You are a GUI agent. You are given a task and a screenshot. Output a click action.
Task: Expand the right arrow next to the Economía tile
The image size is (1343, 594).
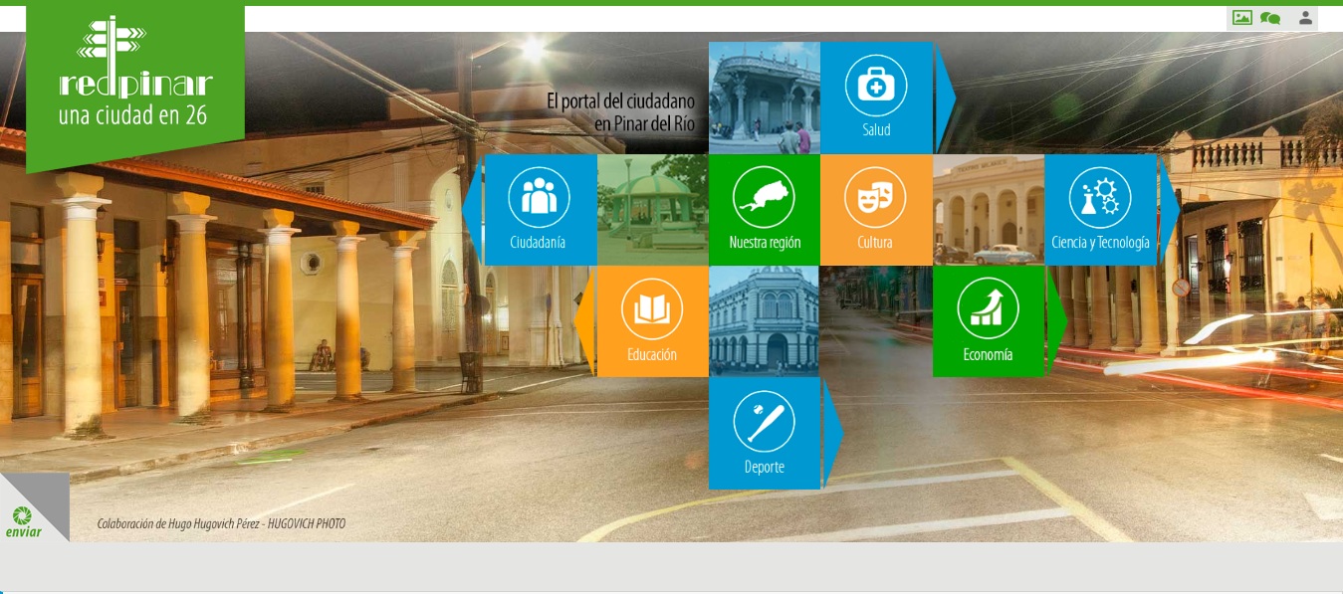1054,319
